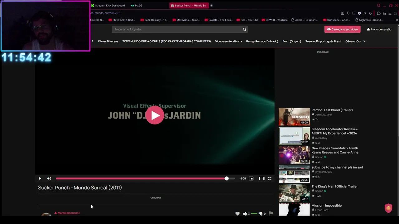The width and height of the screenshot is (399, 224).
Task: Open 'Bills - YouTube' bookmark
Action: (x=248, y=20)
